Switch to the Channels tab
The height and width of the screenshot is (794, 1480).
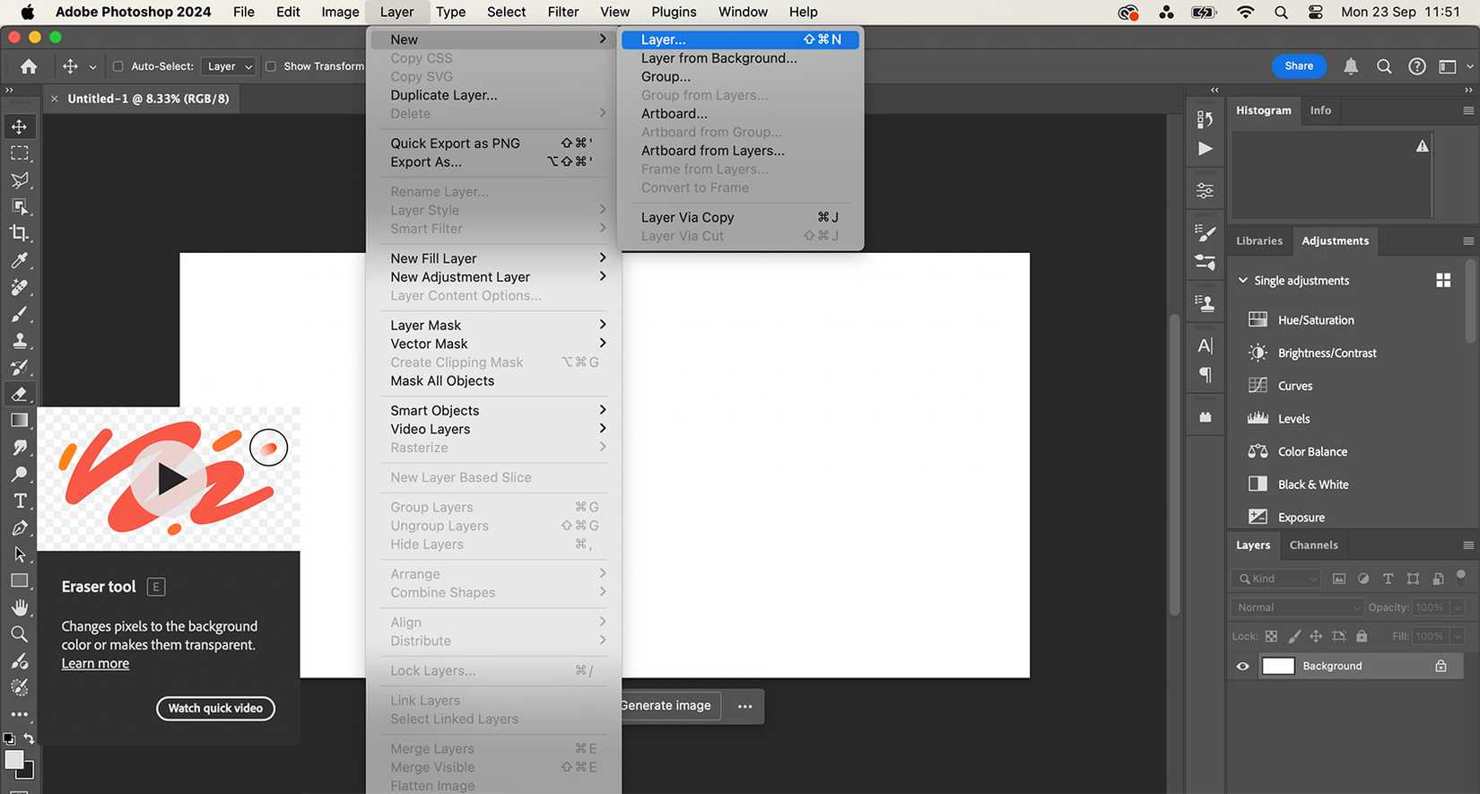coord(1313,545)
